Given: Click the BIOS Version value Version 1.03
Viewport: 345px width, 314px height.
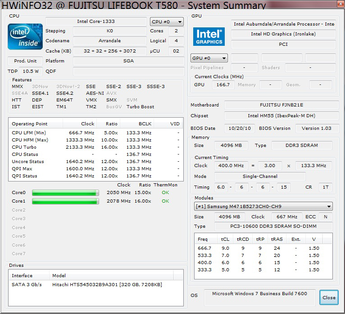Looking at the screenshot, I should pos(317,128).
